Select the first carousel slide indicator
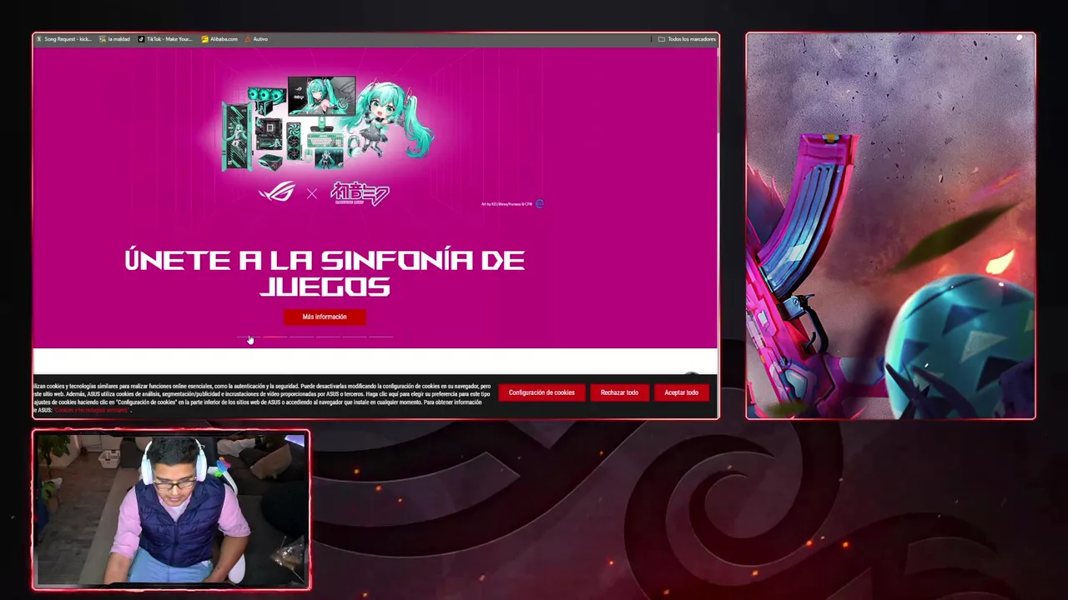The width and height of the screenshot is (1068, 600). tap(249, 337)
